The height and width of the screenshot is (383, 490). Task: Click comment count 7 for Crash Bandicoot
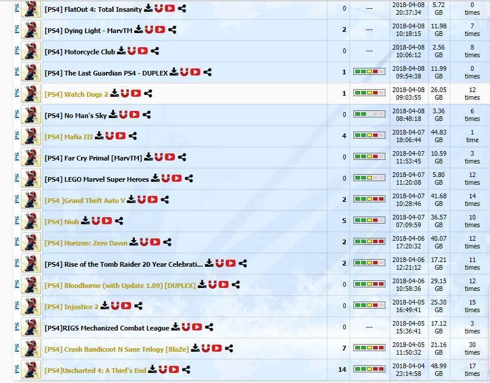click(344, 348)
